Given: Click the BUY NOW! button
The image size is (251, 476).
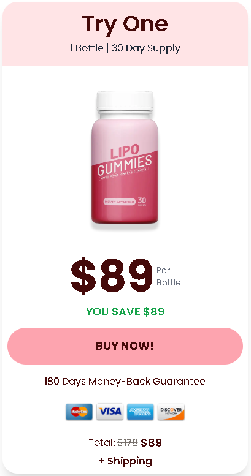Looking at the screenshot, I should coord(125,346).
